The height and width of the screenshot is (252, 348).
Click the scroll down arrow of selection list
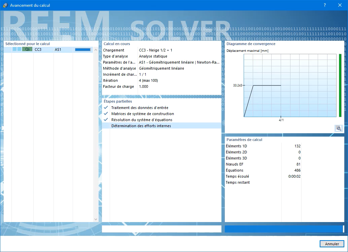[x=96, y=219]
